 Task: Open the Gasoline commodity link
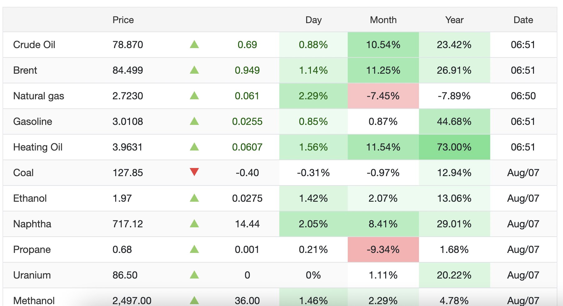32,121
